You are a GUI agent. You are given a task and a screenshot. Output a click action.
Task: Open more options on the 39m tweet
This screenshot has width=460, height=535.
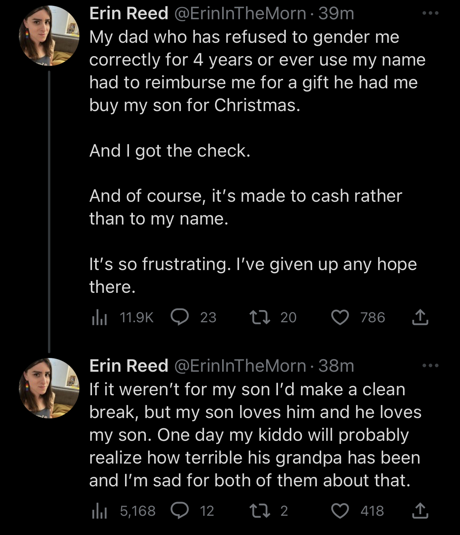(x=430, y=13)
